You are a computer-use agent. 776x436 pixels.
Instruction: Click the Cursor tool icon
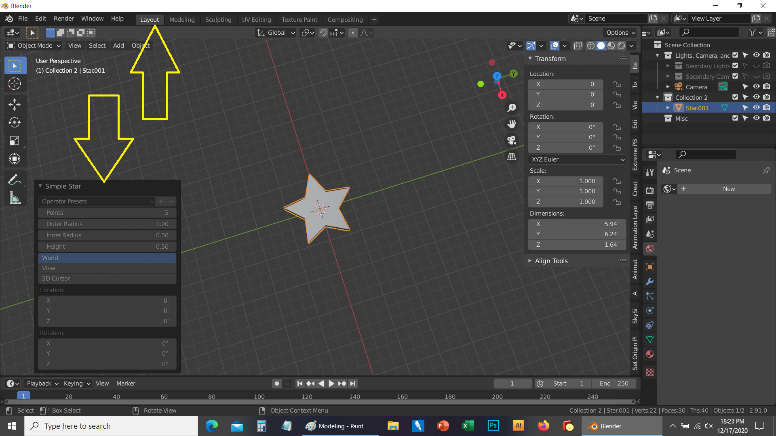pyautogui.click(x=15, y=84)
